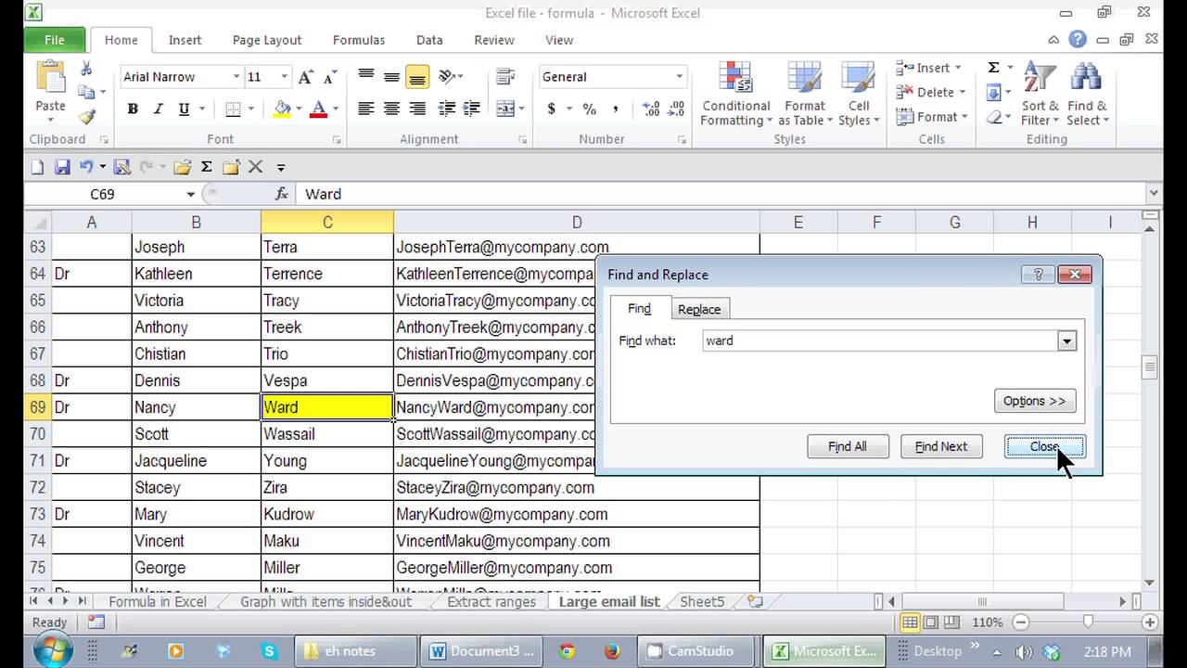Click Save icon in quick access toolbar
The image size is (1187, 668).
[x=62, y=167]
